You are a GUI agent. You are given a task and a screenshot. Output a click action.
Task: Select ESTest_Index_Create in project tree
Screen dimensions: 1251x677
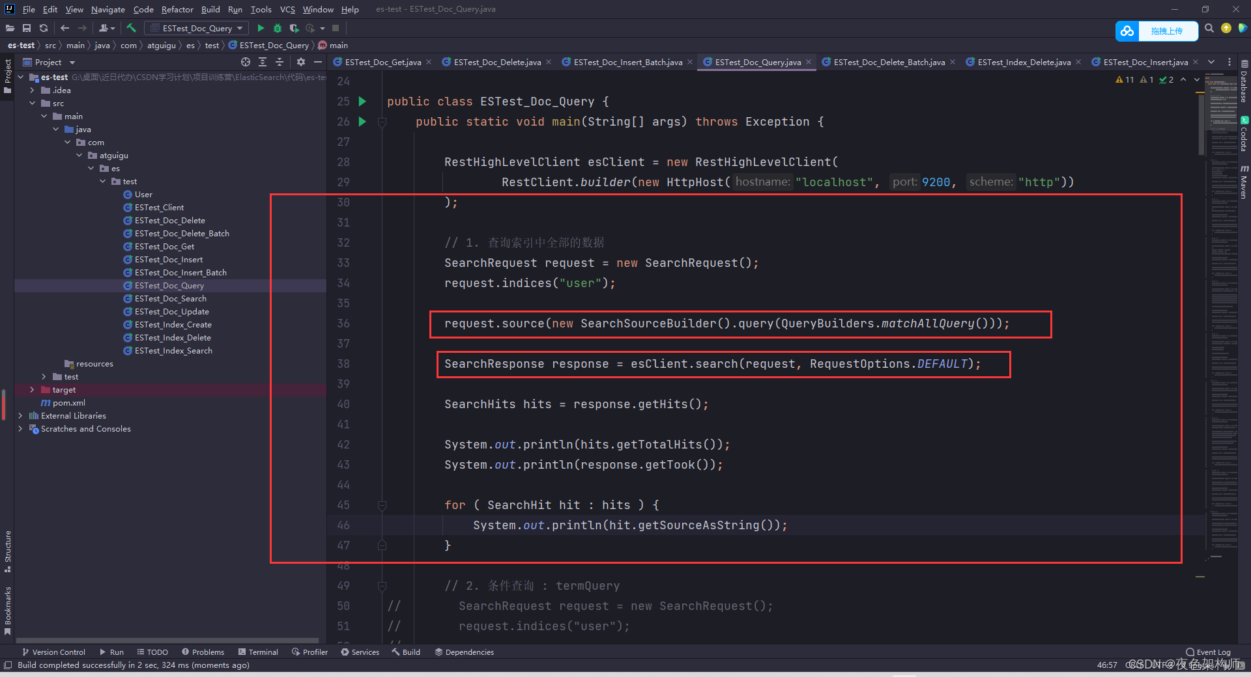[x=173, y=325]
